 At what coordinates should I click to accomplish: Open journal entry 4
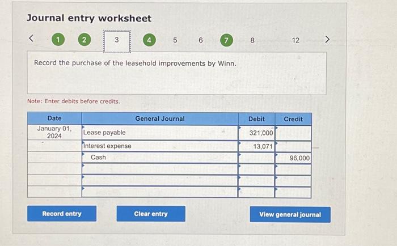click(x=149, y=40)
